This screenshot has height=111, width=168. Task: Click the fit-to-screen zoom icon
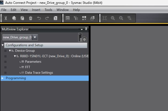pyautogui.click(x=105, y=18)
